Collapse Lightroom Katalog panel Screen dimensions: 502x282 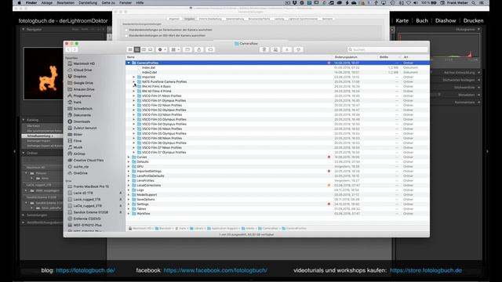tap(24, 120)
